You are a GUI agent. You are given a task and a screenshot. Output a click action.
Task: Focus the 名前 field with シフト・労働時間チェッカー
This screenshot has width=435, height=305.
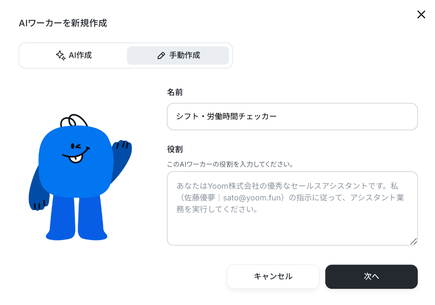click(292, 117)
